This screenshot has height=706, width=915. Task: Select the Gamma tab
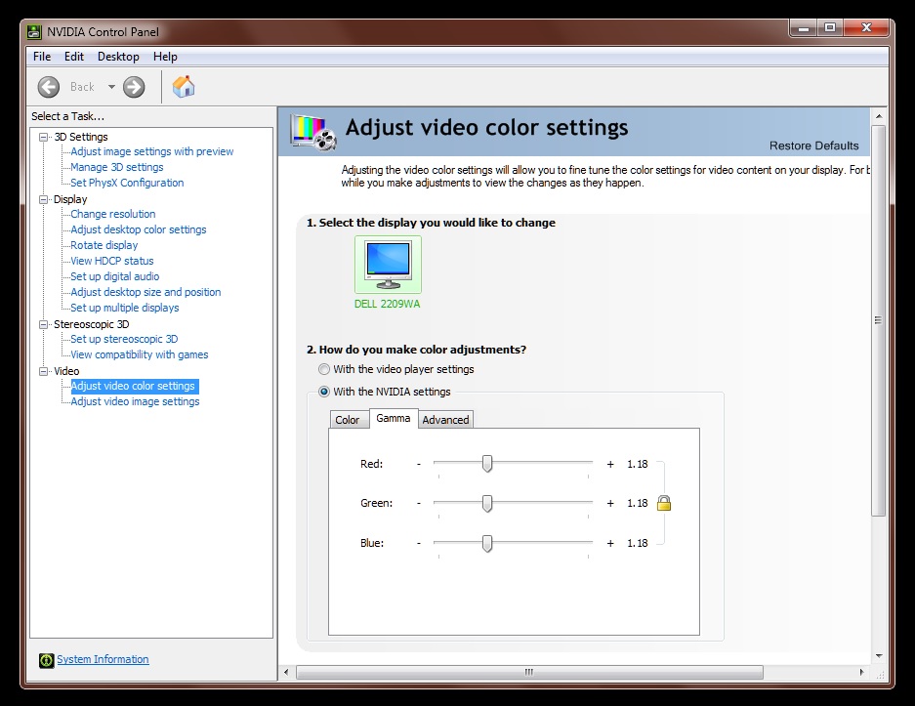[x=394, y=418]
